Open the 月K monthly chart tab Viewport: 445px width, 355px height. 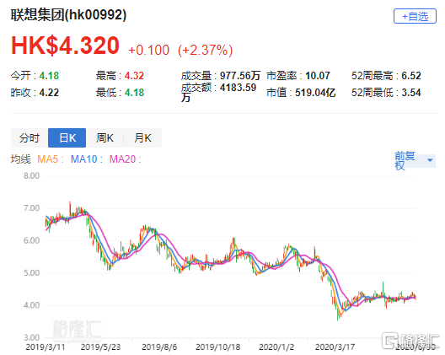(x=142, y=138)
